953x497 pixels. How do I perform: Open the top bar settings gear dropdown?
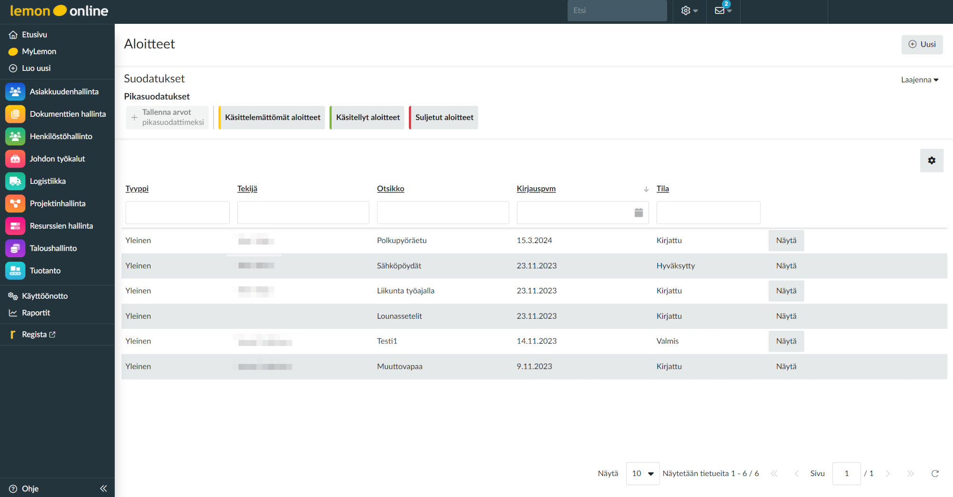689,10
